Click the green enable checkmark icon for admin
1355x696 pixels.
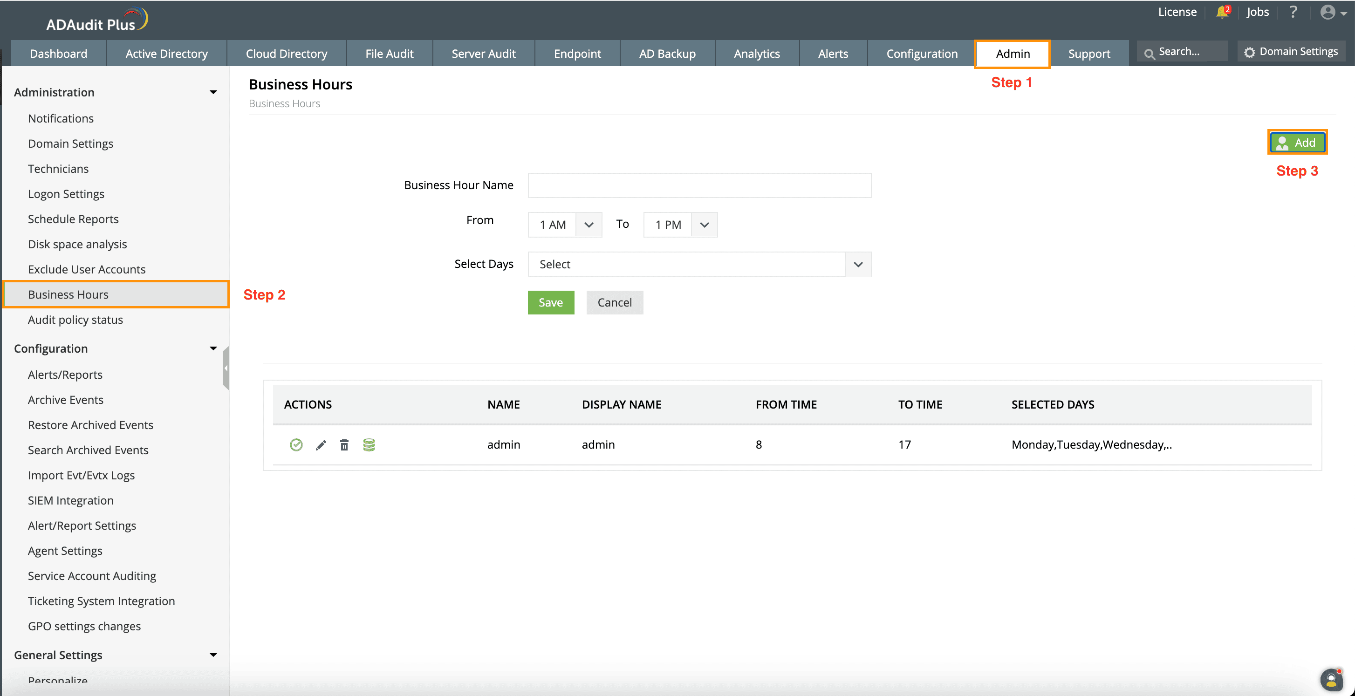tap(296, 445)
